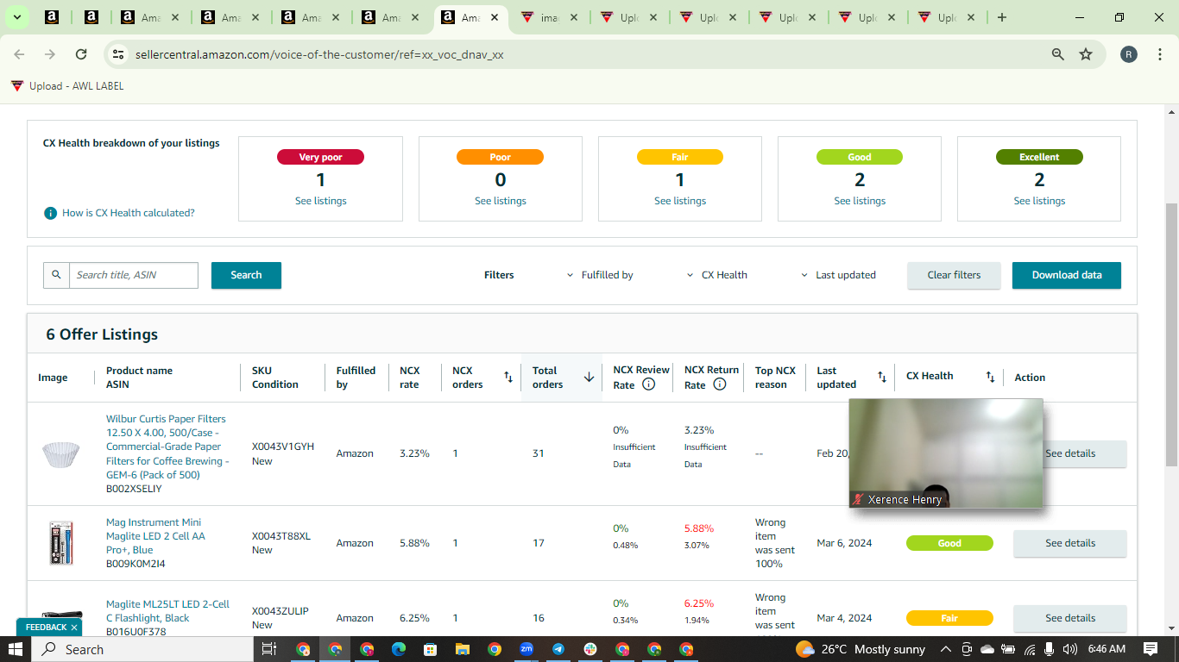View site information in the address bar
Screen dimensions: 1179x662
pyautogui.click(x=118, y=54)
